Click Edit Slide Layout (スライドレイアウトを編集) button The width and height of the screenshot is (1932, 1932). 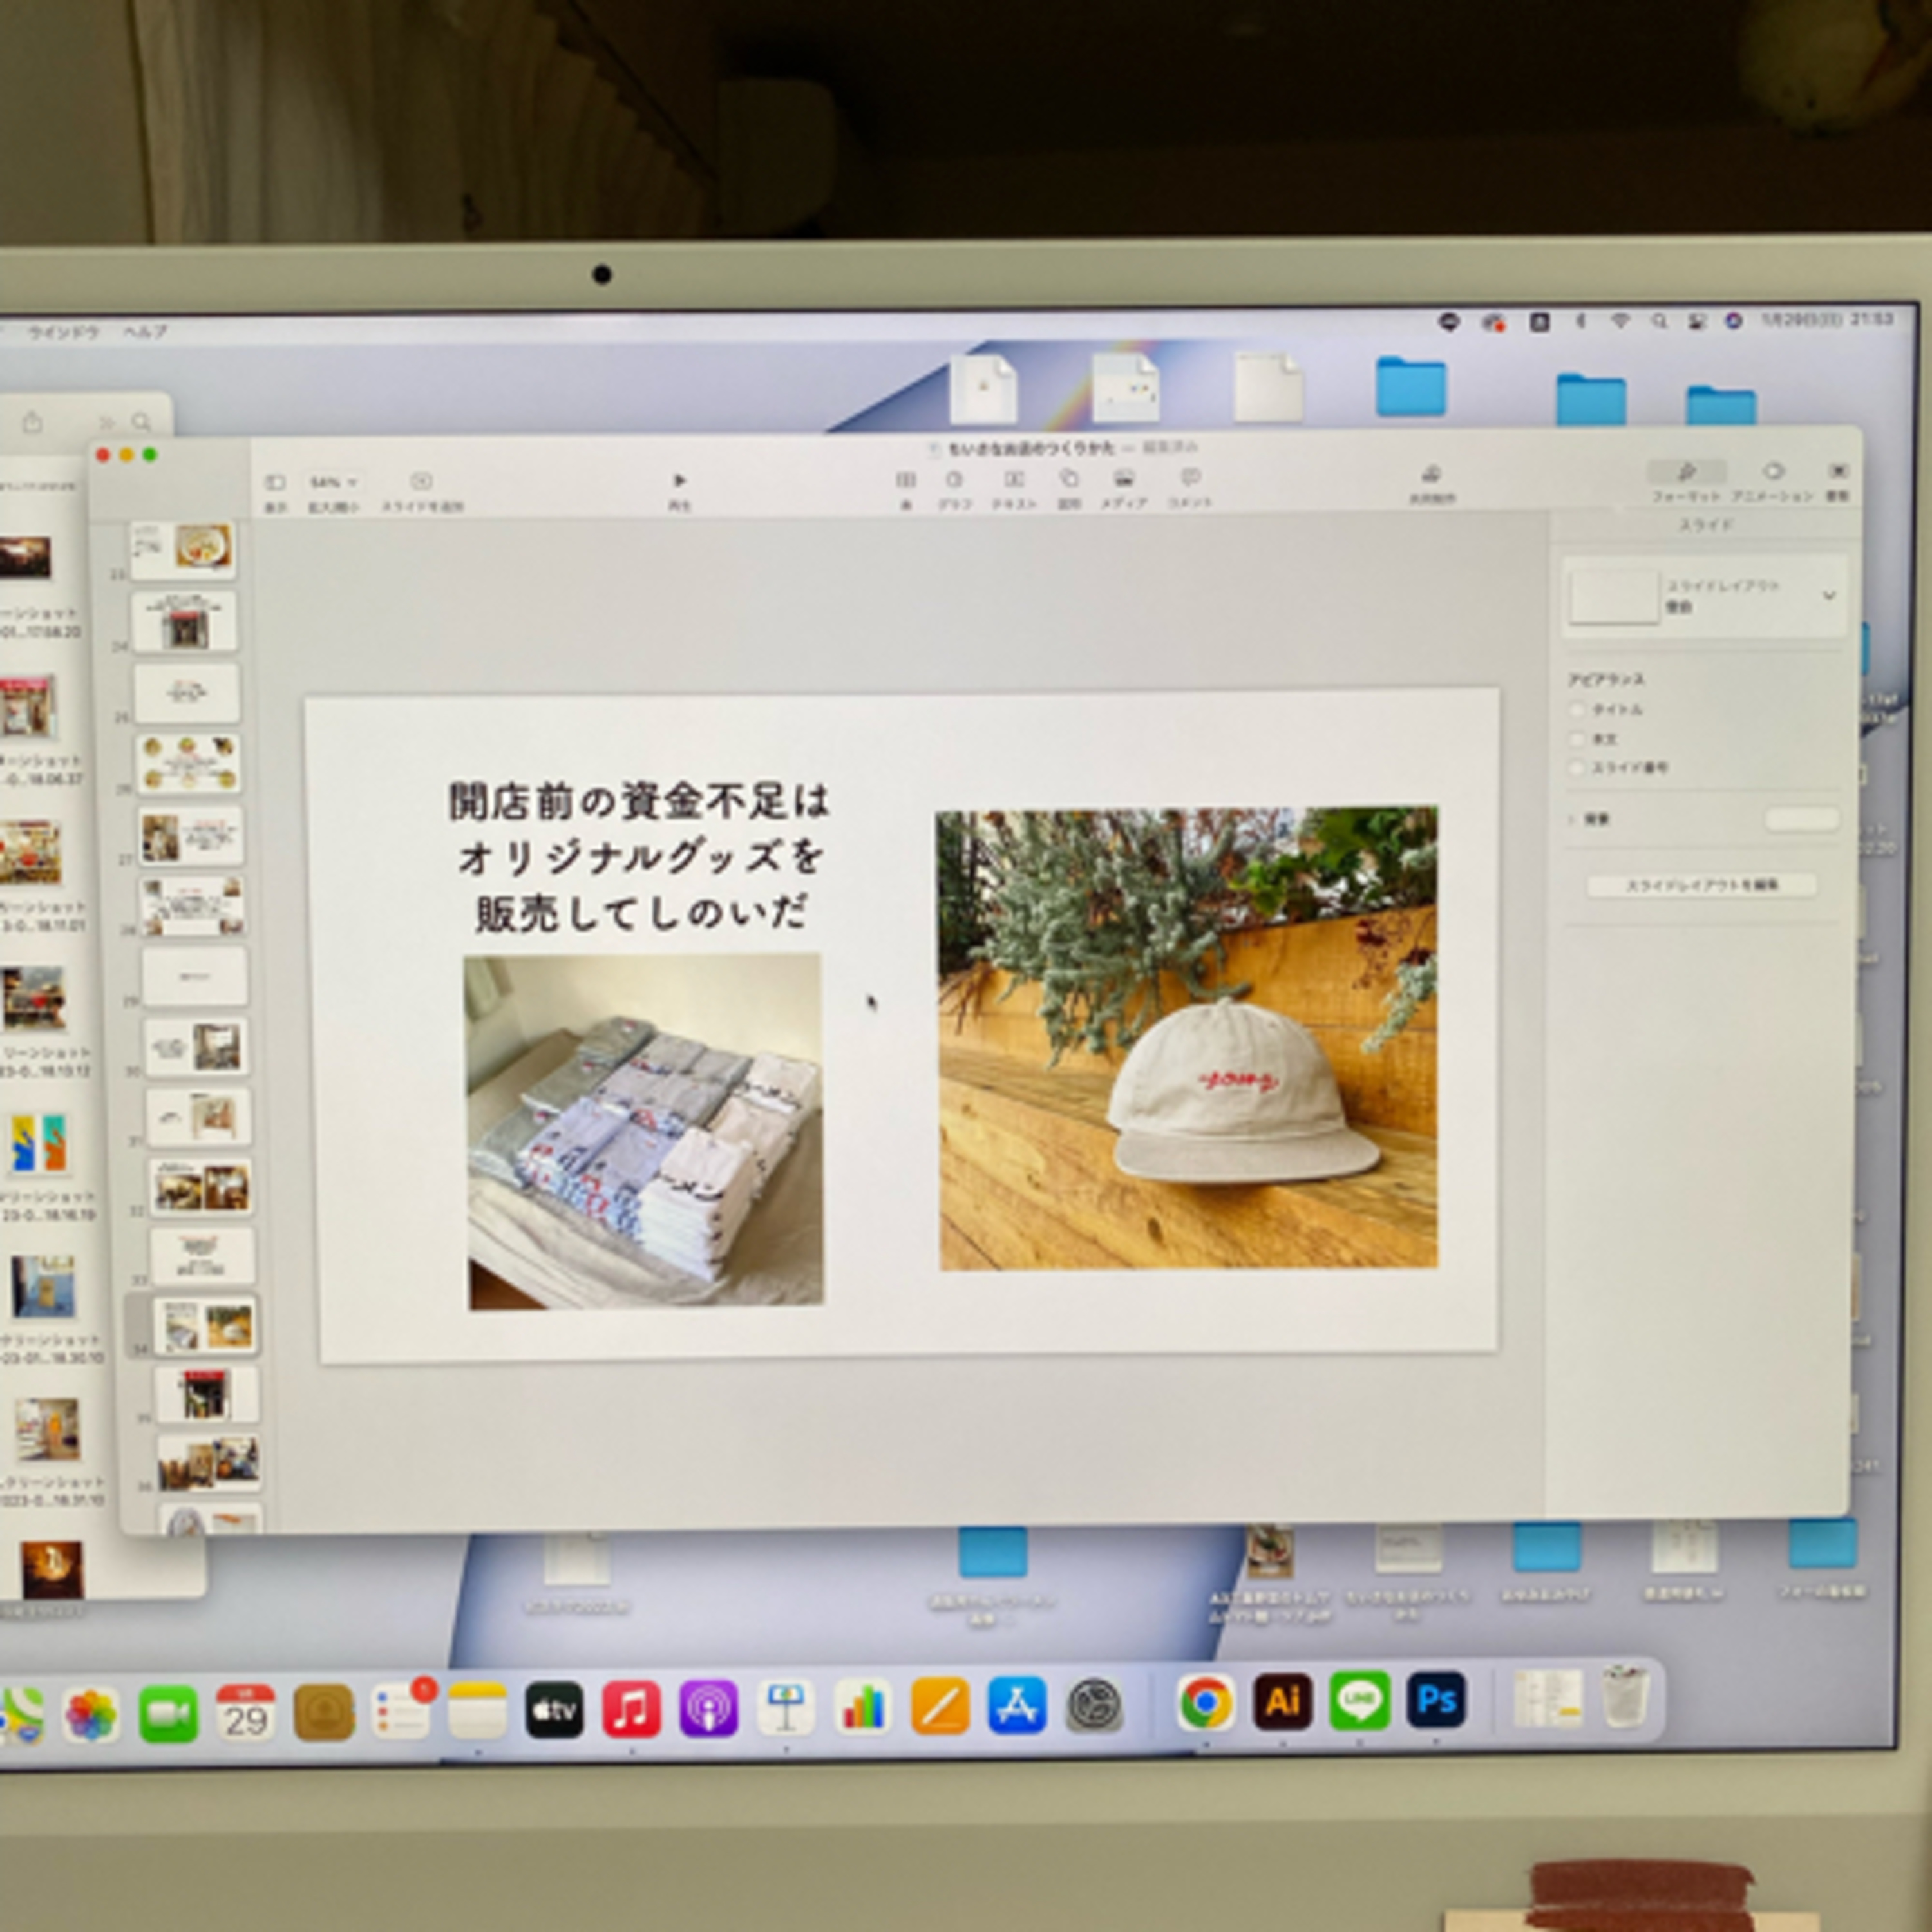(x=1702, y=885)
